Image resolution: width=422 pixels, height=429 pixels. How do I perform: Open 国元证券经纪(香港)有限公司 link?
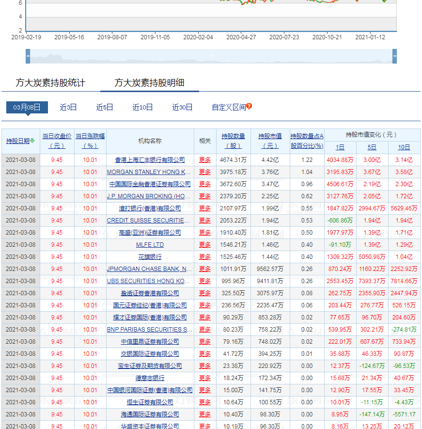(150, 305)
